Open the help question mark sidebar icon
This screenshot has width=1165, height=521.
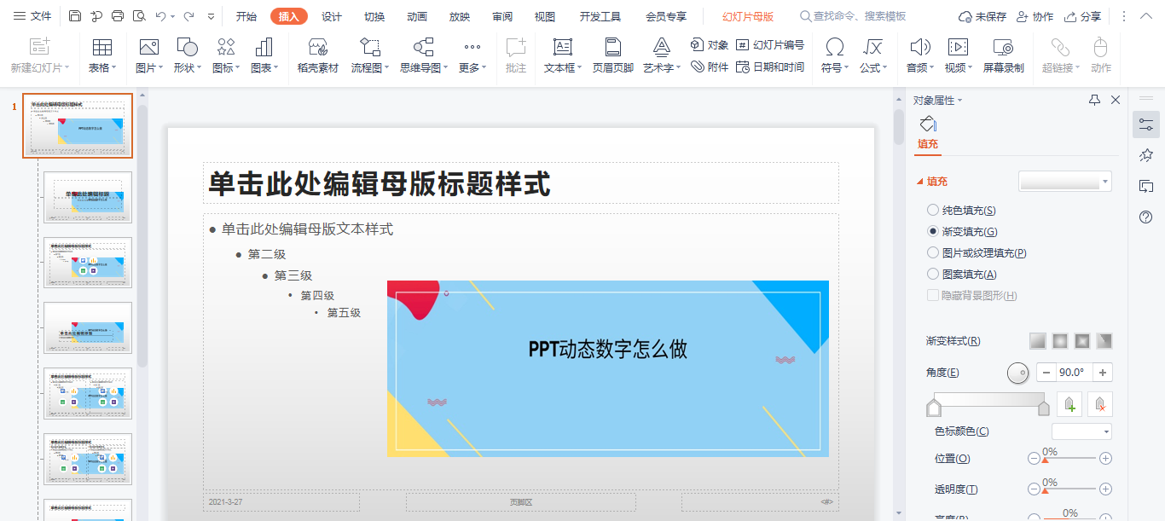[1146, 217]
